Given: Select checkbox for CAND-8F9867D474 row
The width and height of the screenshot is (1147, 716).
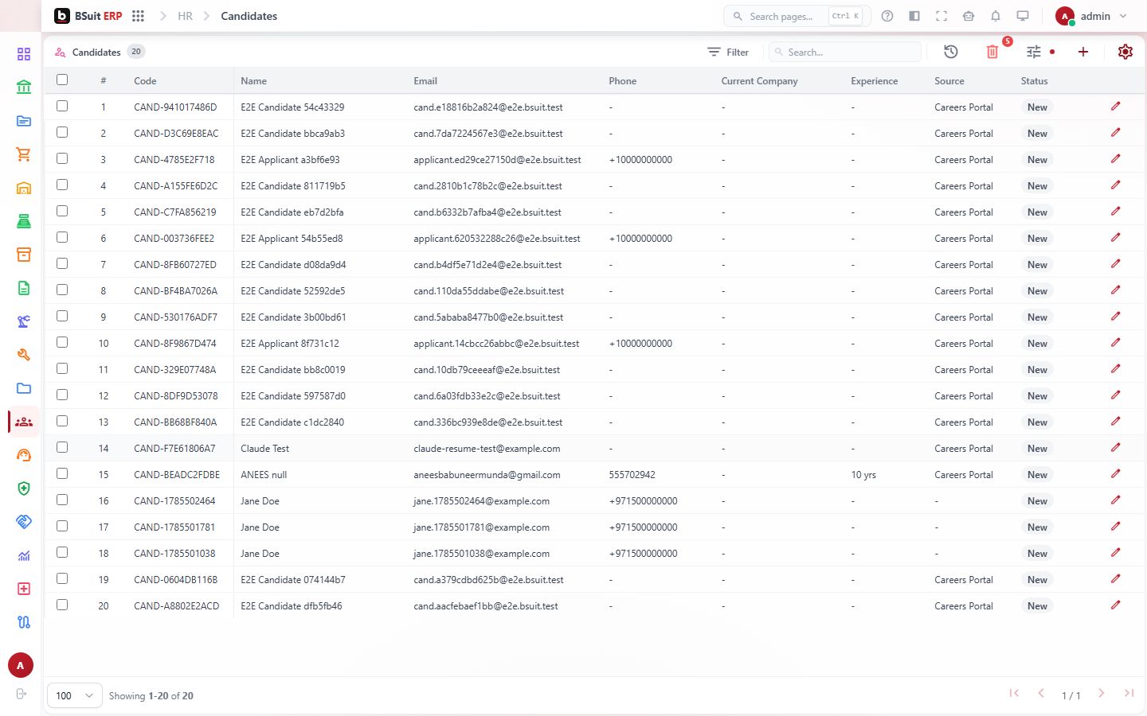Looking at the screenshot, I should pyautogui.click(x=62, y=342).
